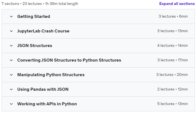Expand the Getting Started section chevron
The height and width of the screenshot is (113, 196).
click(x=11, y=16)
